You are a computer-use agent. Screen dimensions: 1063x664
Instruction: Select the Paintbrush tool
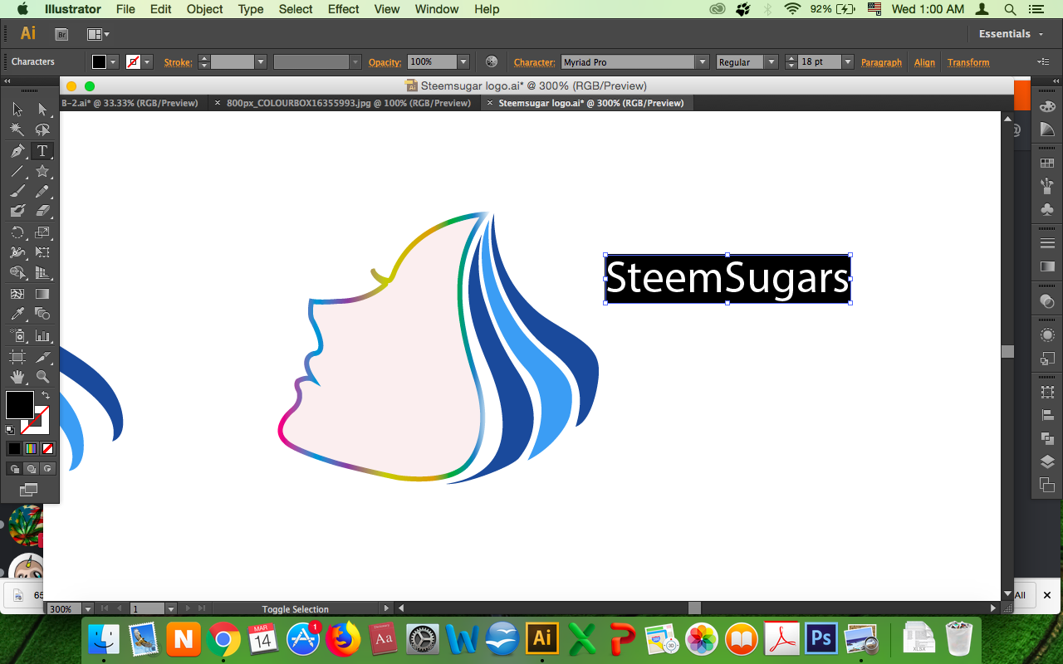tap(17, 191)
